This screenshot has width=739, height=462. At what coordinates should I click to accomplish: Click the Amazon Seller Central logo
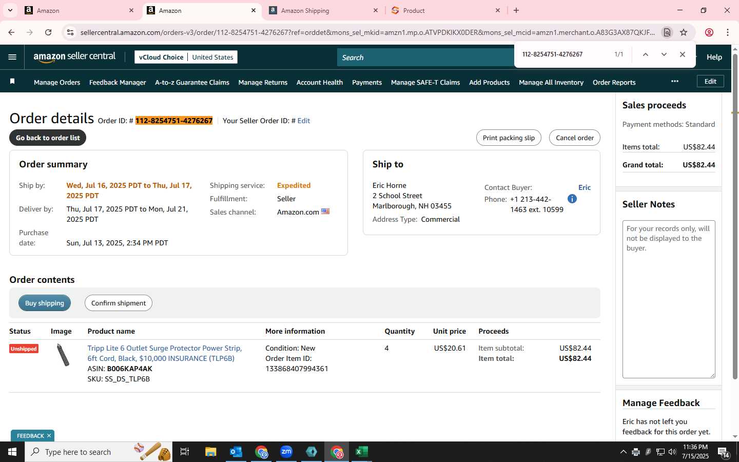tap(74, 57)
